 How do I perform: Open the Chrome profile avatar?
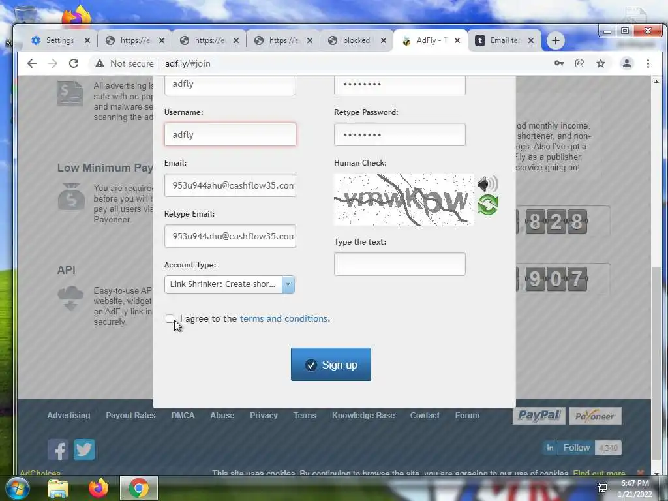pyautogui.click(x=627, y=63)
